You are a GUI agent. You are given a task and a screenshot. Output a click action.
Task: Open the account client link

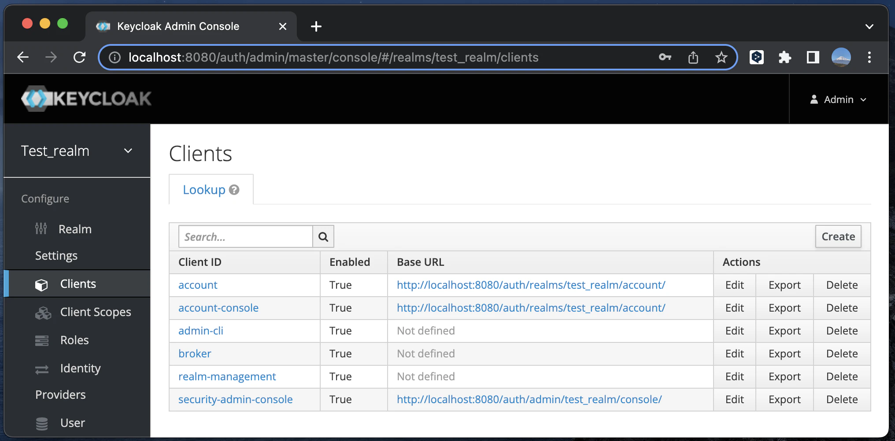pyautogui.click(x=198, y=285)
